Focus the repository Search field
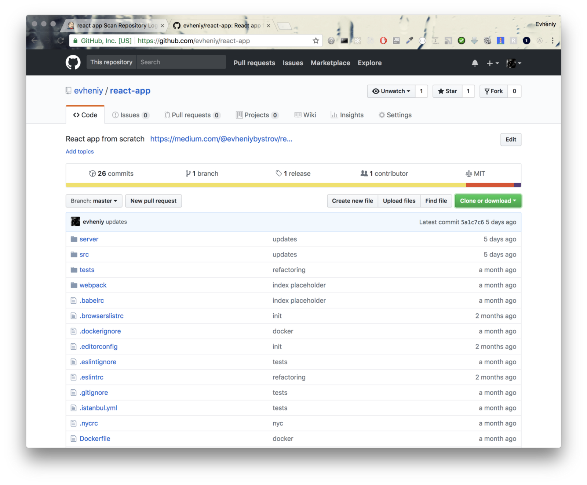The height and width of the screenshot is (485, 587). tap(181, 62)
